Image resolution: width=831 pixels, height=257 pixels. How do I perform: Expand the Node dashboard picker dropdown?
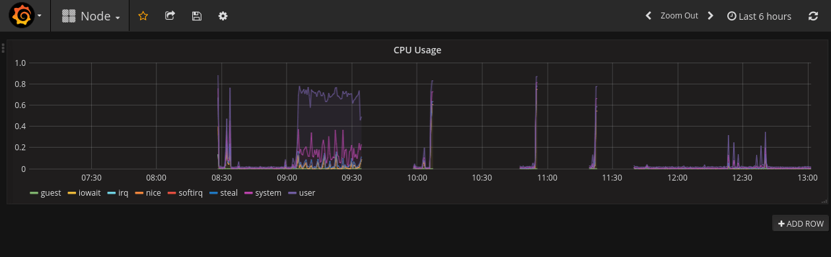(90, 16)
